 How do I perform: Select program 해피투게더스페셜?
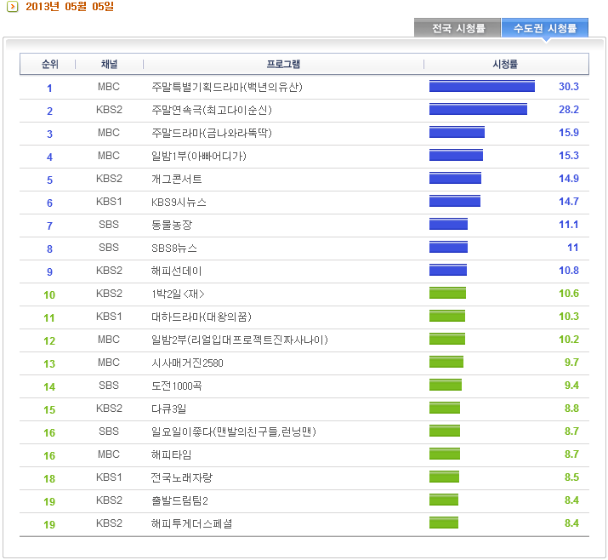[192, 523]
